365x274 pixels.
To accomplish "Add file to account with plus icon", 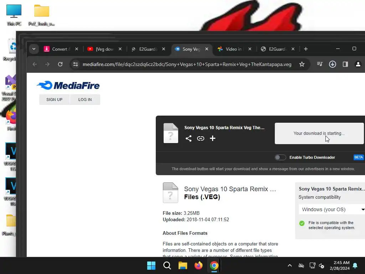I will [212, 138].
